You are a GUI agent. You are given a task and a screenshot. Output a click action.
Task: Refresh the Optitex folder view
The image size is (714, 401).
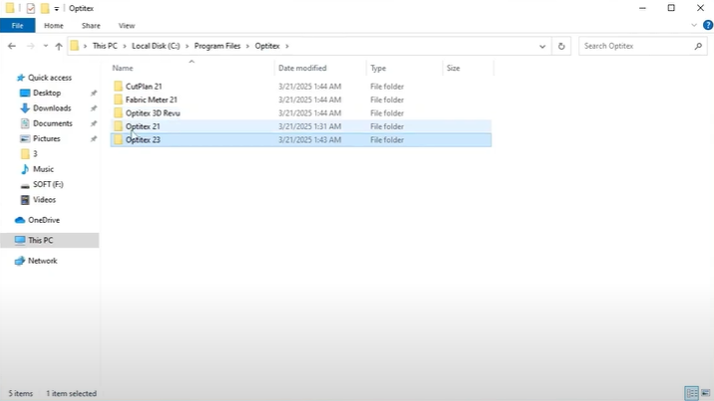[x=561, y=46]
